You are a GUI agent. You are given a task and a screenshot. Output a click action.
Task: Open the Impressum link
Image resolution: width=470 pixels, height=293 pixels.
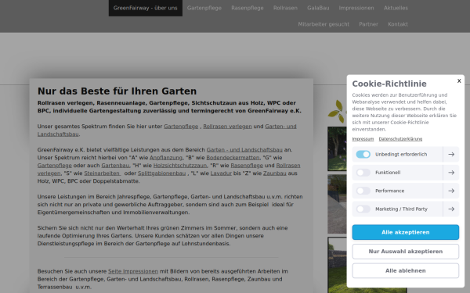tap(363, 139)
